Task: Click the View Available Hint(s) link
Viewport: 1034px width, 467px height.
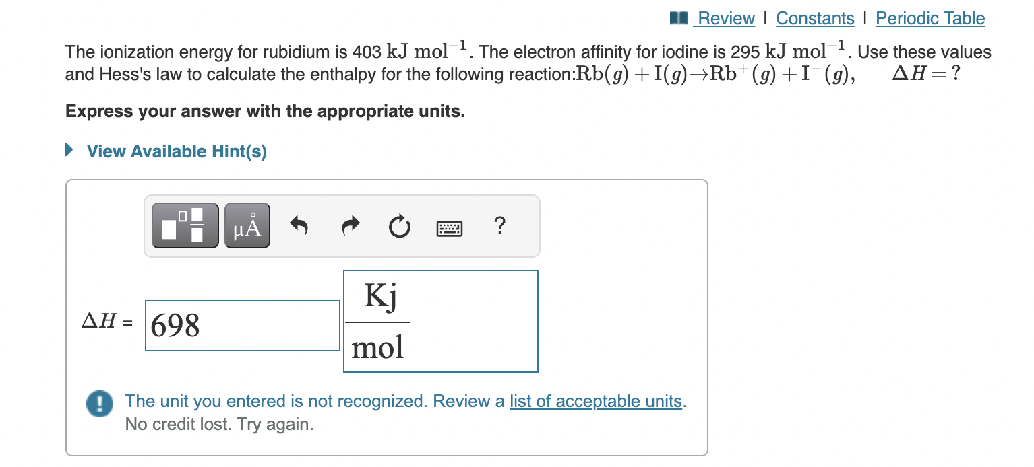Action: (x=175, y=151)
